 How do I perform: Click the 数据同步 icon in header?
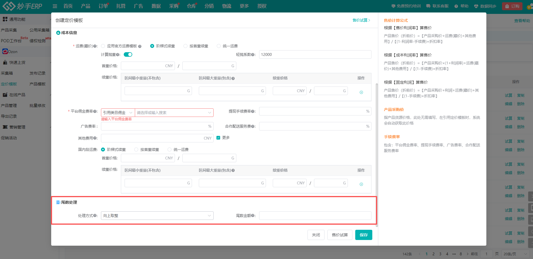[476, 6]
